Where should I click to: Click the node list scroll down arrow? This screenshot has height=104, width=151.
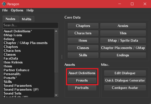(x=56, y=95)
